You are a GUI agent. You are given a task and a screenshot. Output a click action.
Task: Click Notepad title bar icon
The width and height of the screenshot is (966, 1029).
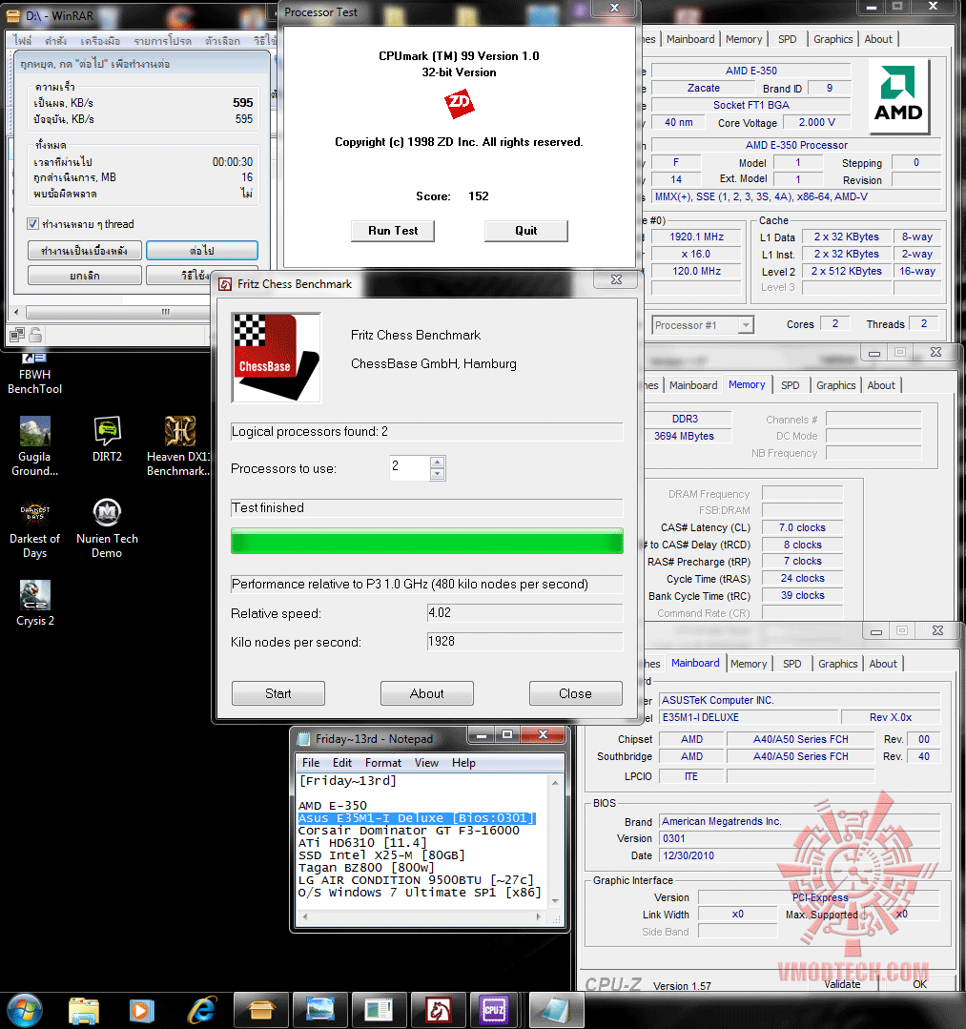tap(303, 739)
